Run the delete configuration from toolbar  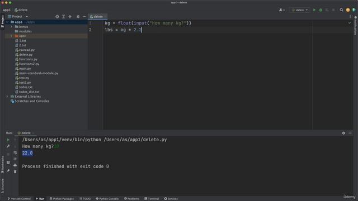click(314, 10)
